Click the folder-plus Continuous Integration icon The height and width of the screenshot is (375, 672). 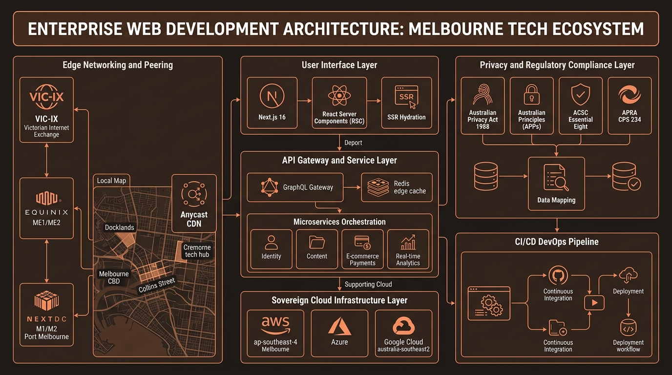coord(558,328)
